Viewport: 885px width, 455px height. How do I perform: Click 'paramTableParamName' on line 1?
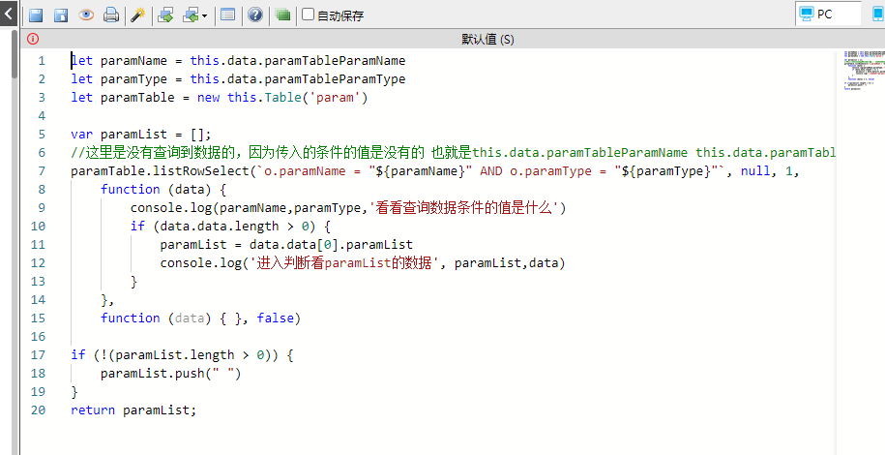pyautogui.click(x=335, y=60)
